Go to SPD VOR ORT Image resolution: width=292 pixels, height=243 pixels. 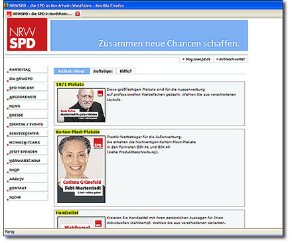(x=27, y=88)
